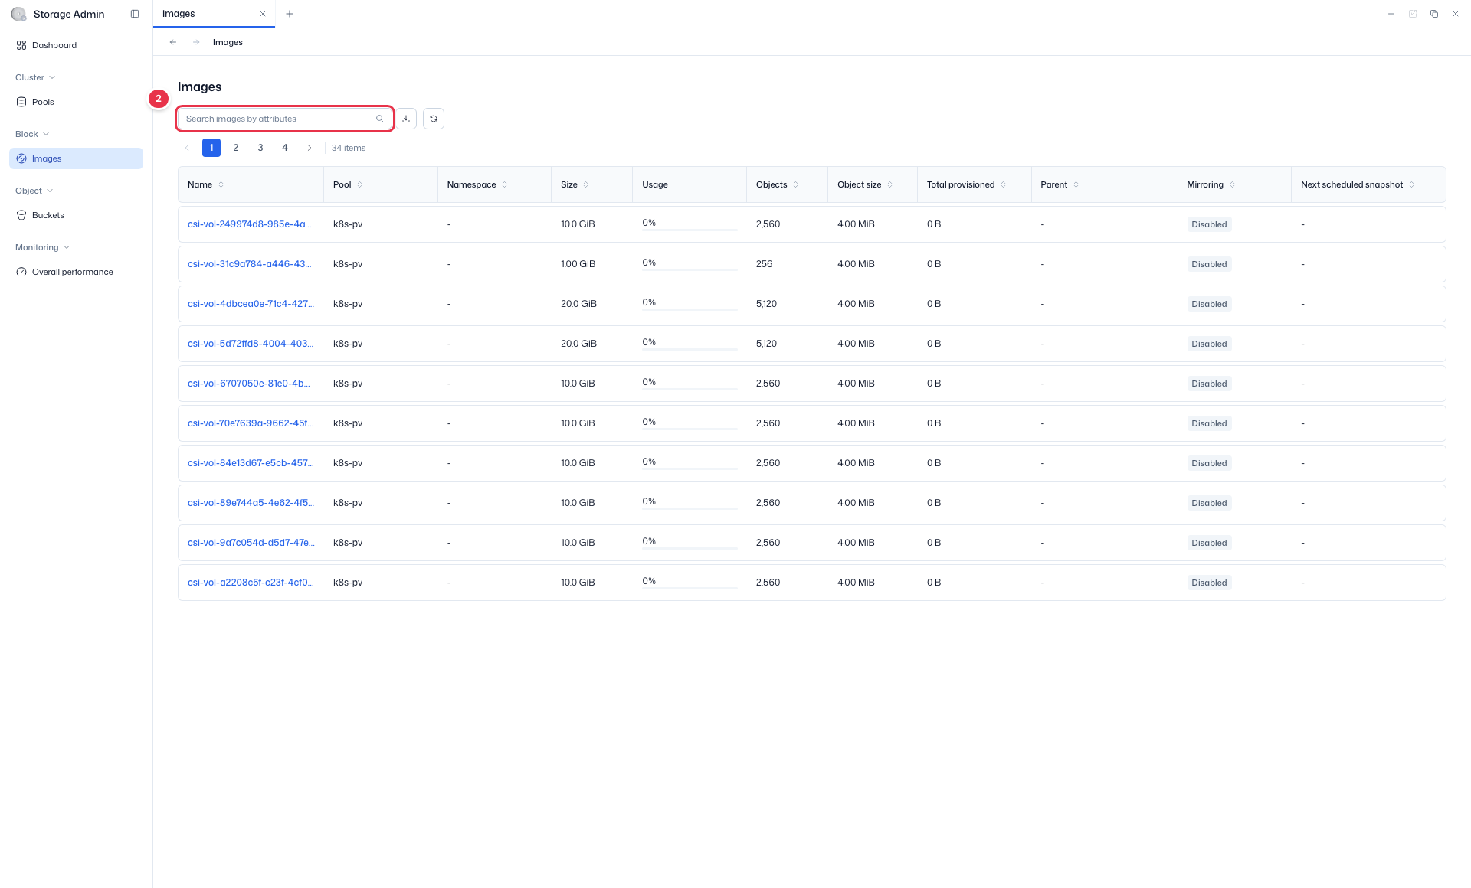The width and height of the screenshot is (1471, 888).
Task: Open Overall performance page
Action: click(x=76, y=272)
